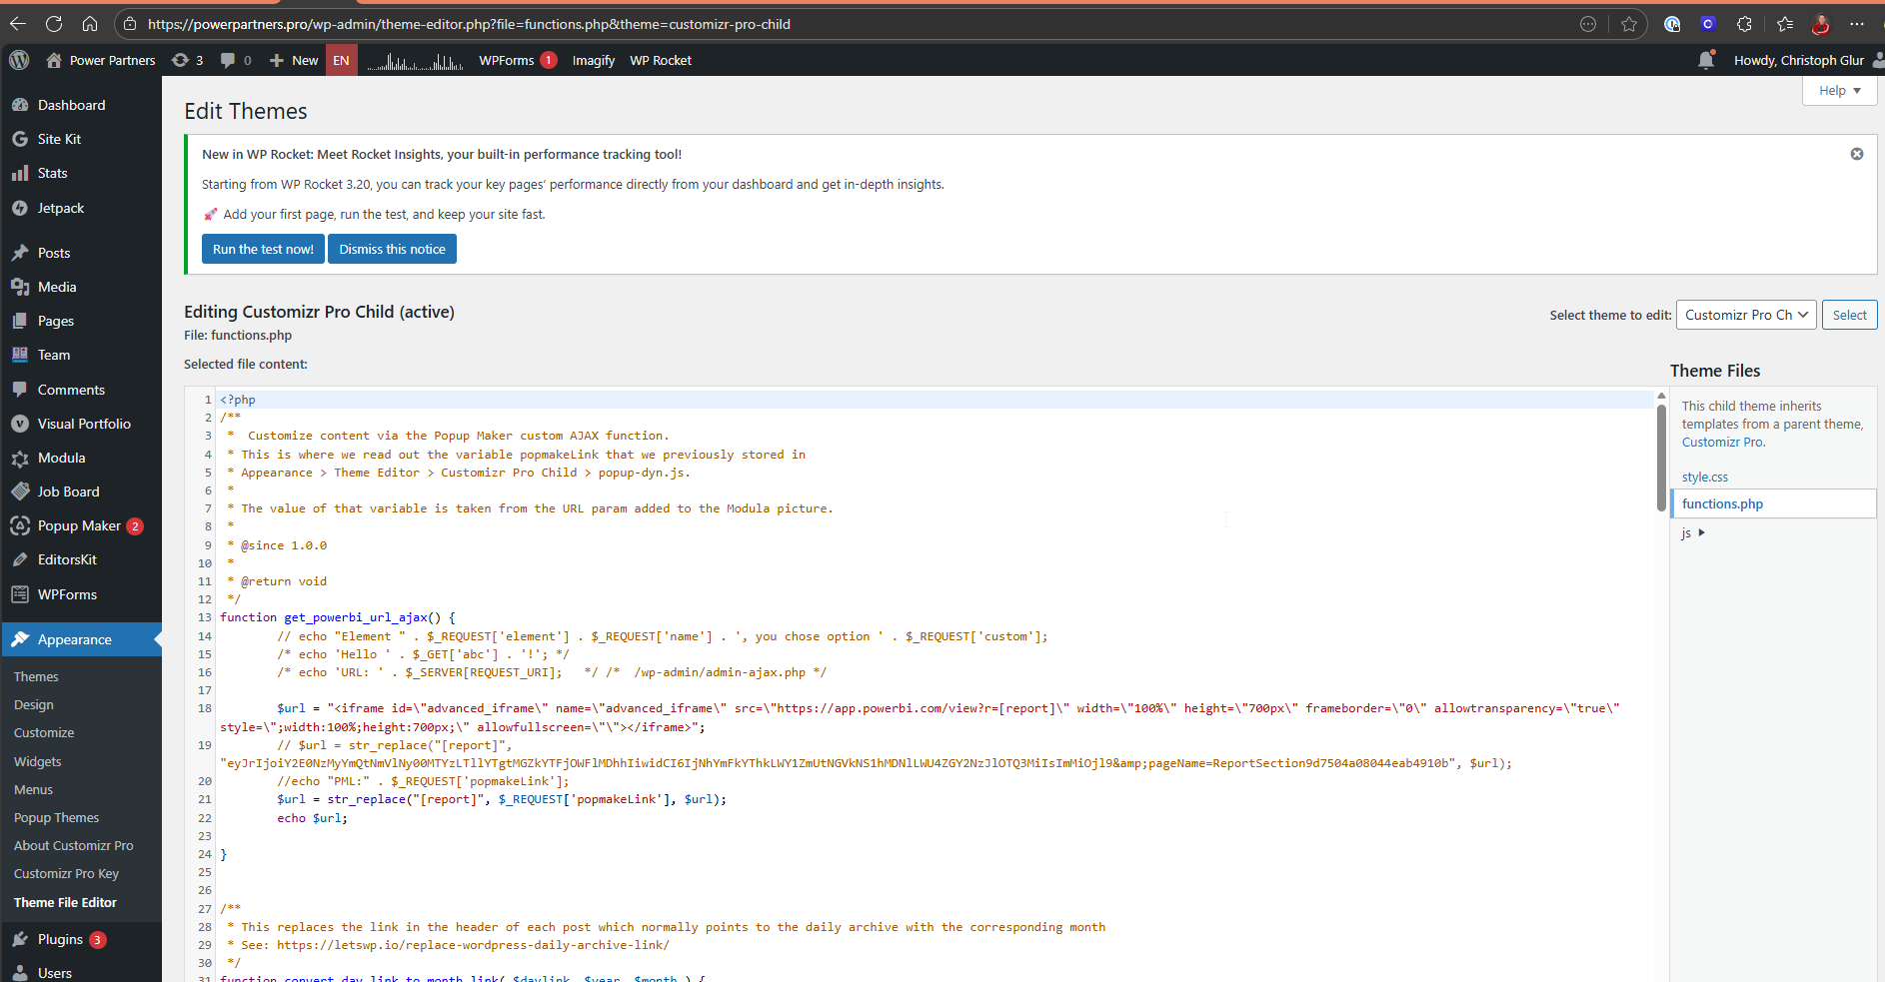Open browser extensions puzzle icon
The height and width of the screenshot is (982, 1885).
point(1744,24)
